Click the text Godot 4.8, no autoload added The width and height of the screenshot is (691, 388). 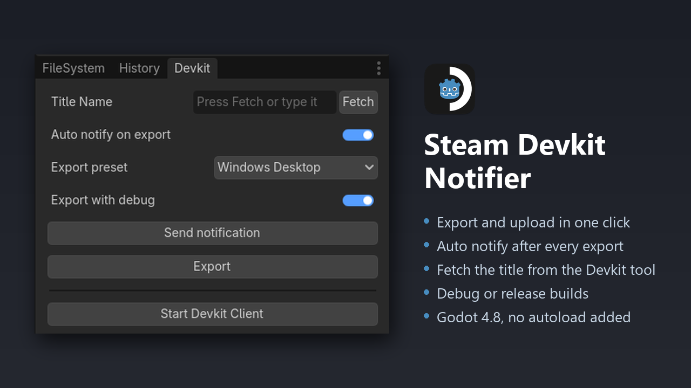(534, 317)
